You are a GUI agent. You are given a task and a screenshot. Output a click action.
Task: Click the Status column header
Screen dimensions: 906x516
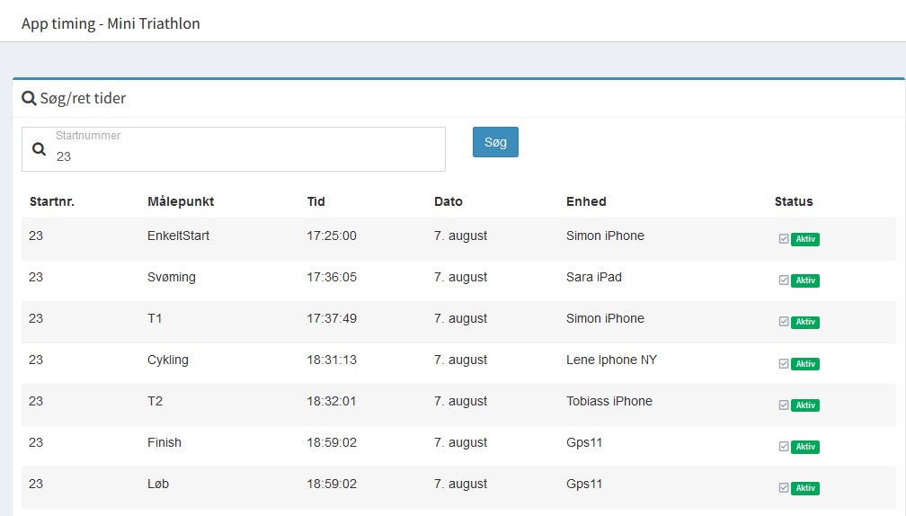pos(794,201)
